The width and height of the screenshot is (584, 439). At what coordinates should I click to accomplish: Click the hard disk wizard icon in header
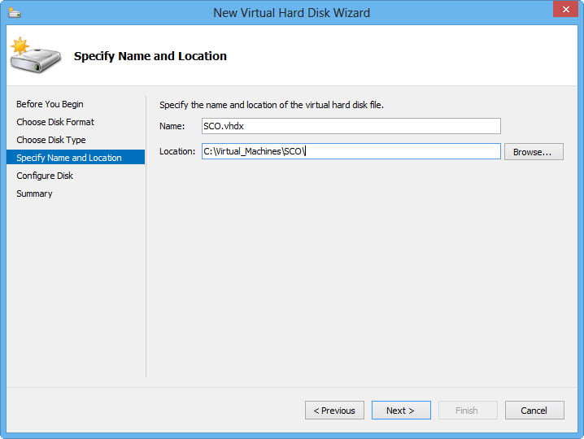(x=36, y=54)
